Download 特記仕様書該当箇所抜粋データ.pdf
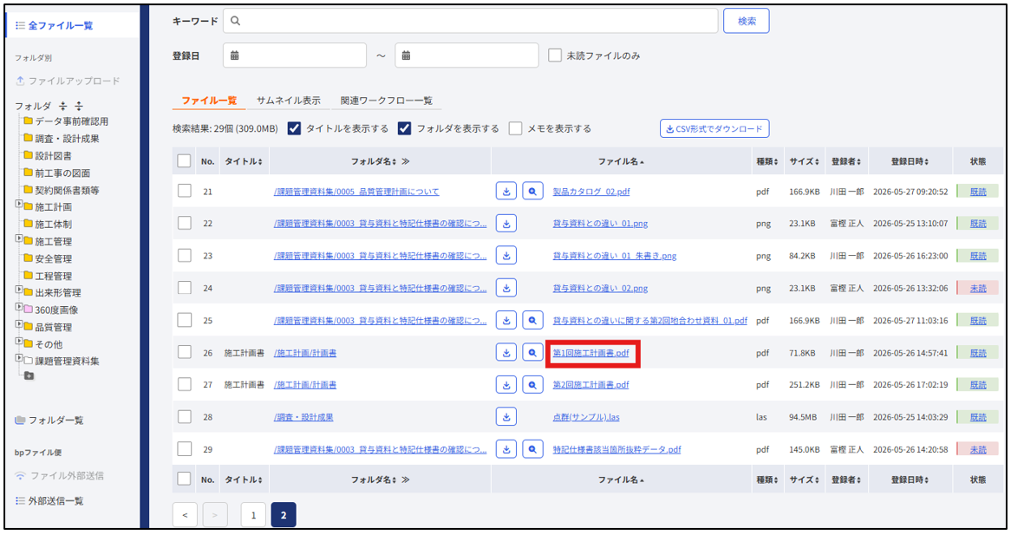This screenshot has width=1011, height=535. (x=506, y=449)
